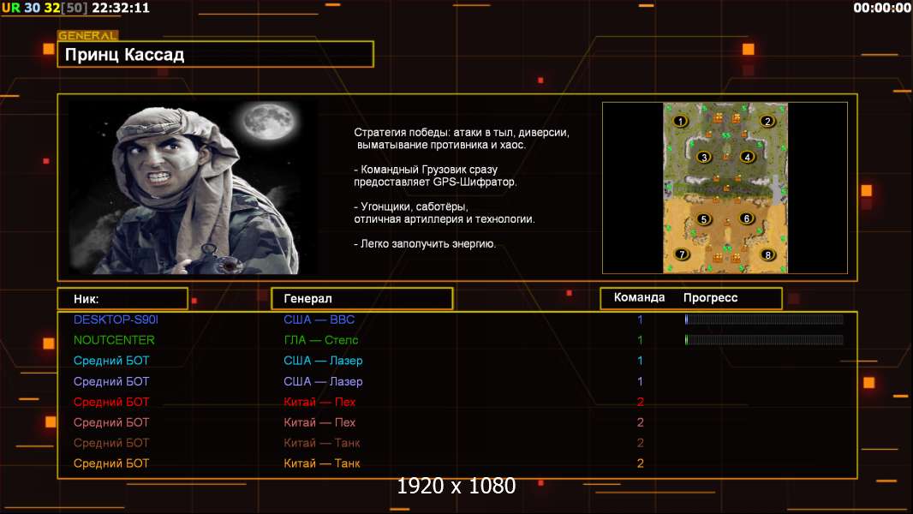Click the DESKTOP-S90I loading progress bar
The height and width of the screenshot is (514, 913).
tap(764, 319)
